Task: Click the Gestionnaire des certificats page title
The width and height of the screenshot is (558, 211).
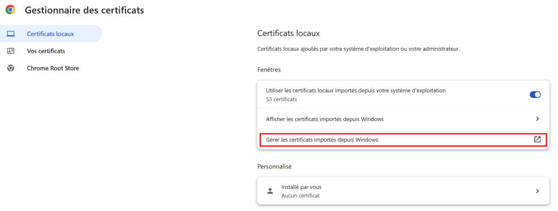Action: point(84,10)
